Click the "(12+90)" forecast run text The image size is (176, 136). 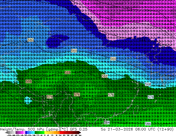[x=165, y=129]
